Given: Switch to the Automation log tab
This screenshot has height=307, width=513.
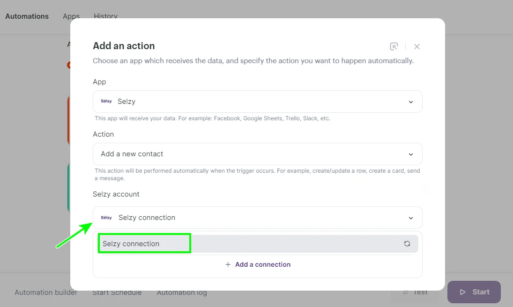Looking at the screenshot, I should click(x=181, y=292).
